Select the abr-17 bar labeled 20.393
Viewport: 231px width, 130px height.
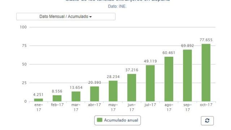[x=95, y=94]
